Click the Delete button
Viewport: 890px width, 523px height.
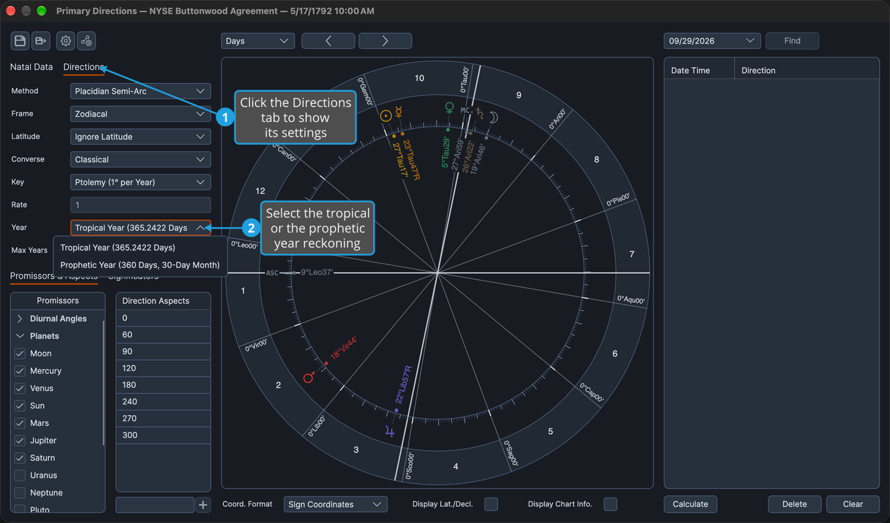(795, 504)
